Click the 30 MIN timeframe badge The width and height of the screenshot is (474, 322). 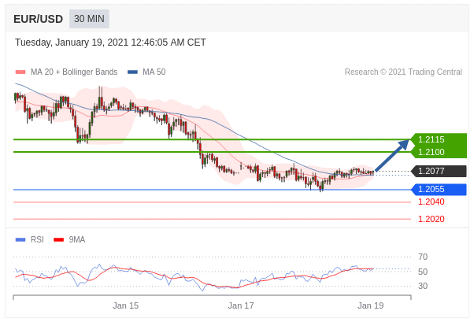coord(89,19)
